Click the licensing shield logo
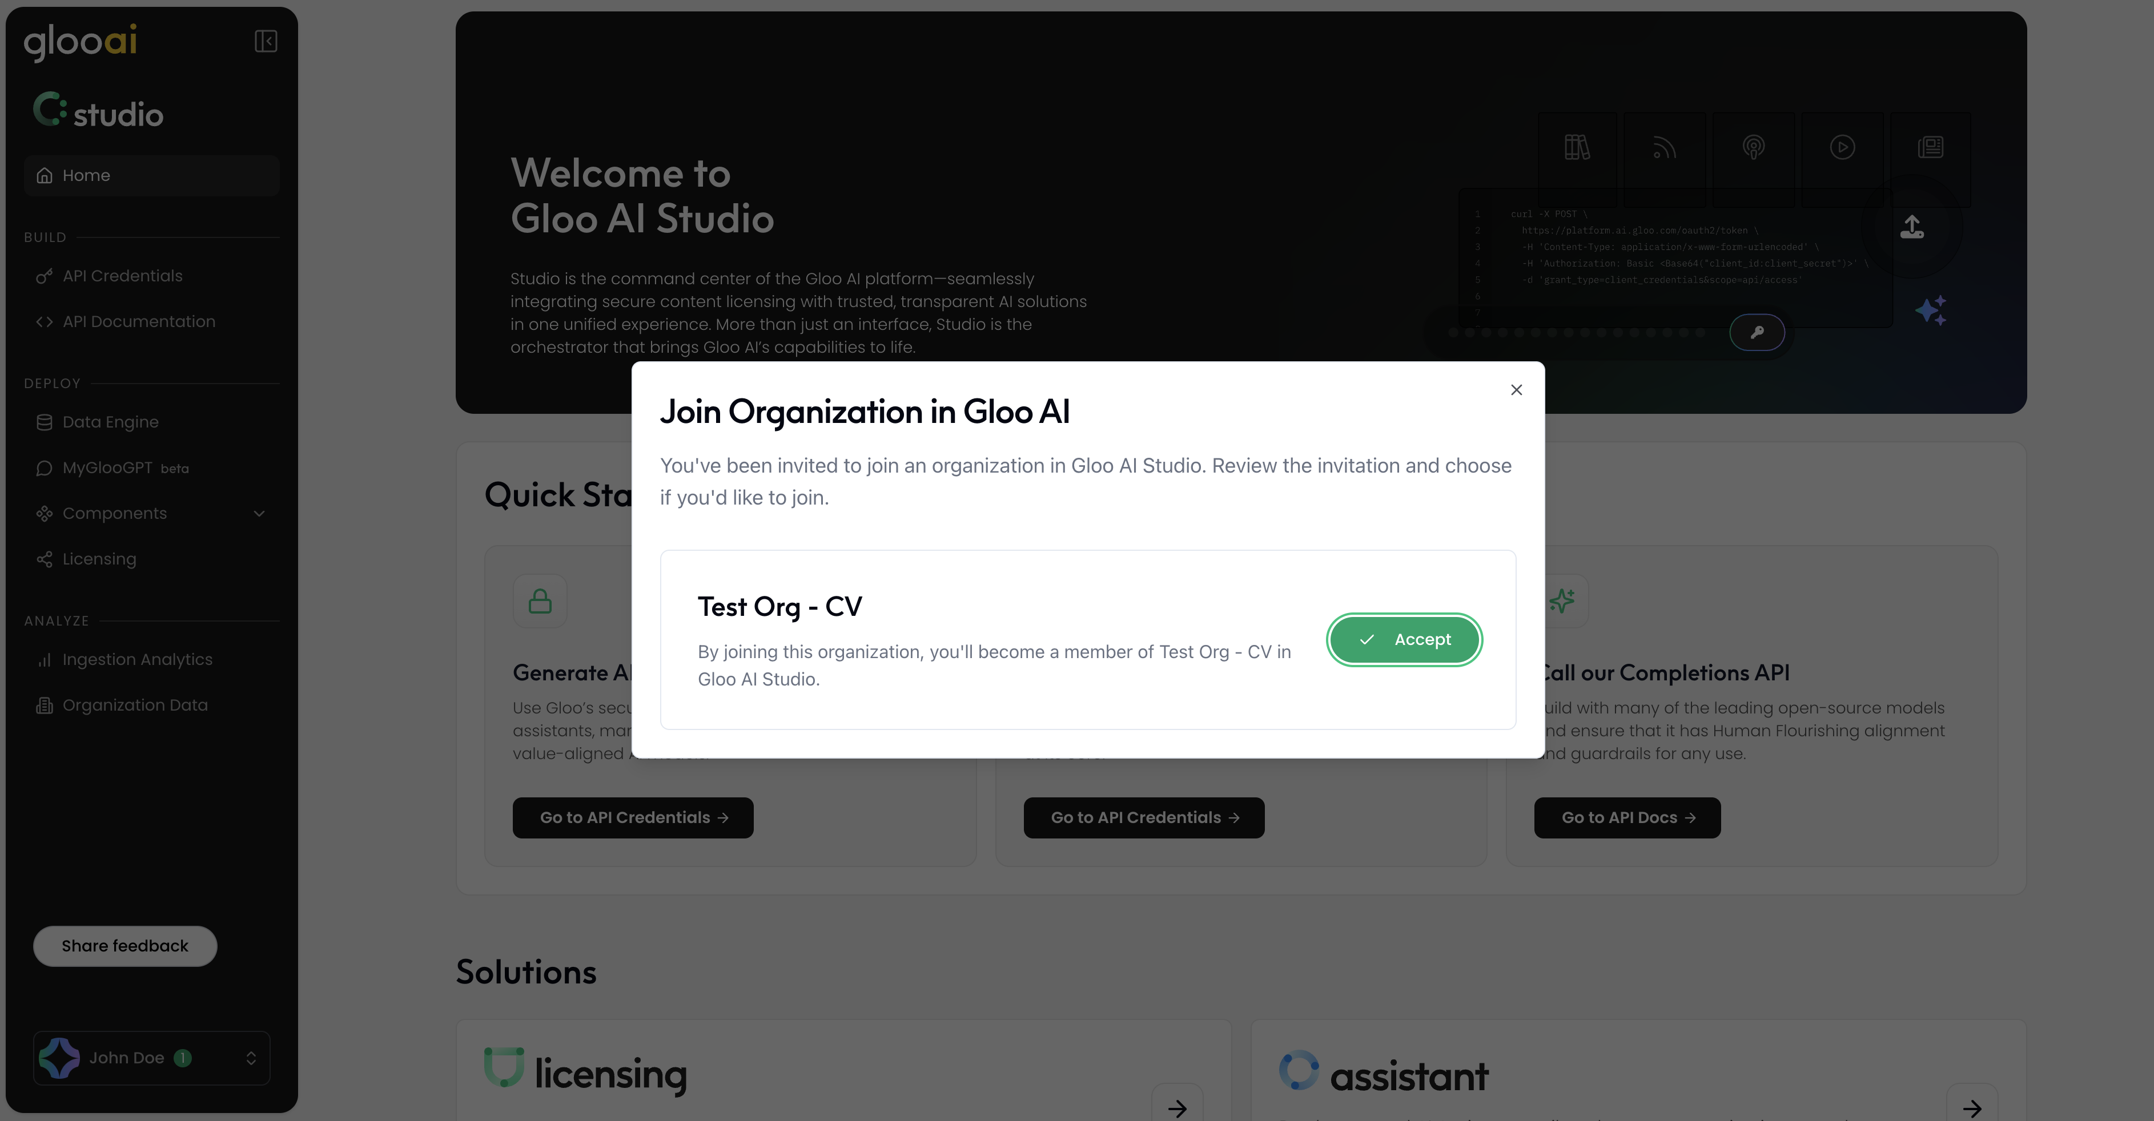The width and height of the screenshot is (2154, 1121). [504, 1067]
